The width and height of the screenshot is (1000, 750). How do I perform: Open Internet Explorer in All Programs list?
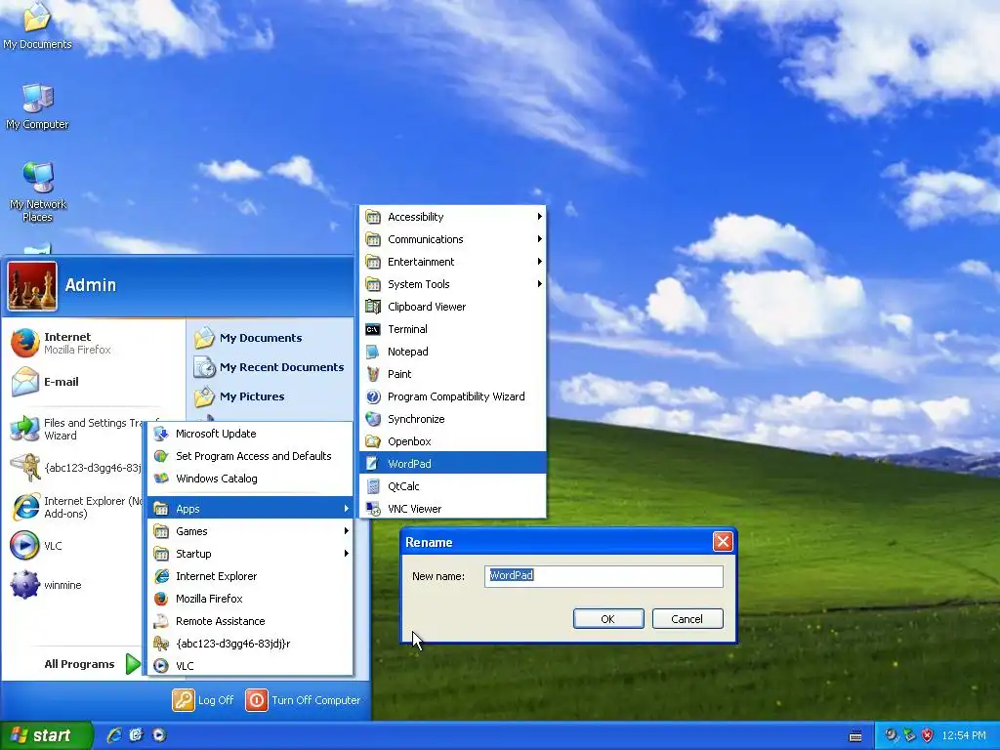point(250,576)
